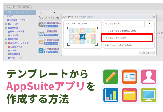Image resolution: width=163 pixels, height=112 pixels.
Task: Select 自分が作成したアプリ in the sidebar
Action: [x=17, y=20]
